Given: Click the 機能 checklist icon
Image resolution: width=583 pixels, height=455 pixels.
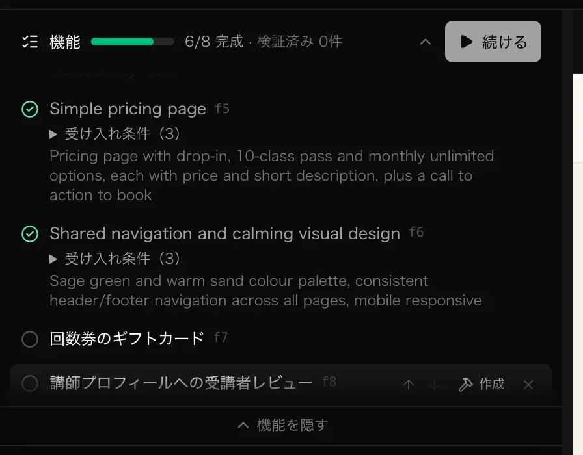Looking at the screenshot, I should click(x=30, y=42).
